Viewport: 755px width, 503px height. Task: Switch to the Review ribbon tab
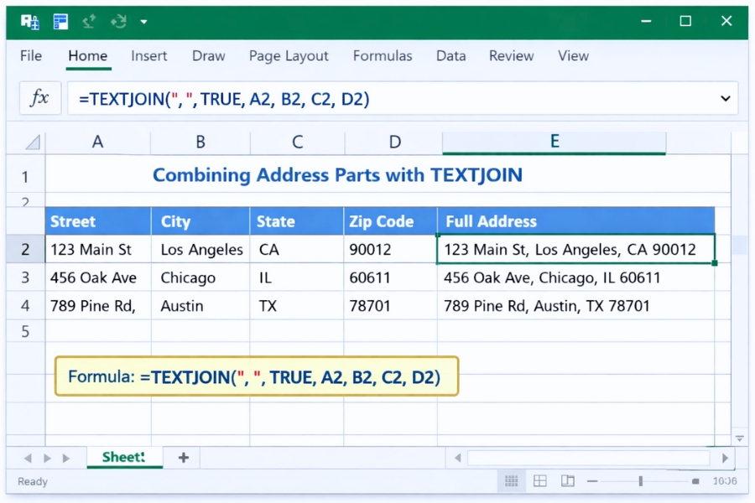tap(511, 56)
